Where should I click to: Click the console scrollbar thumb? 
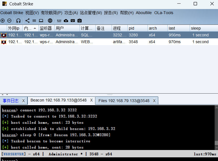pyautogui.click(x=216, y=143)
